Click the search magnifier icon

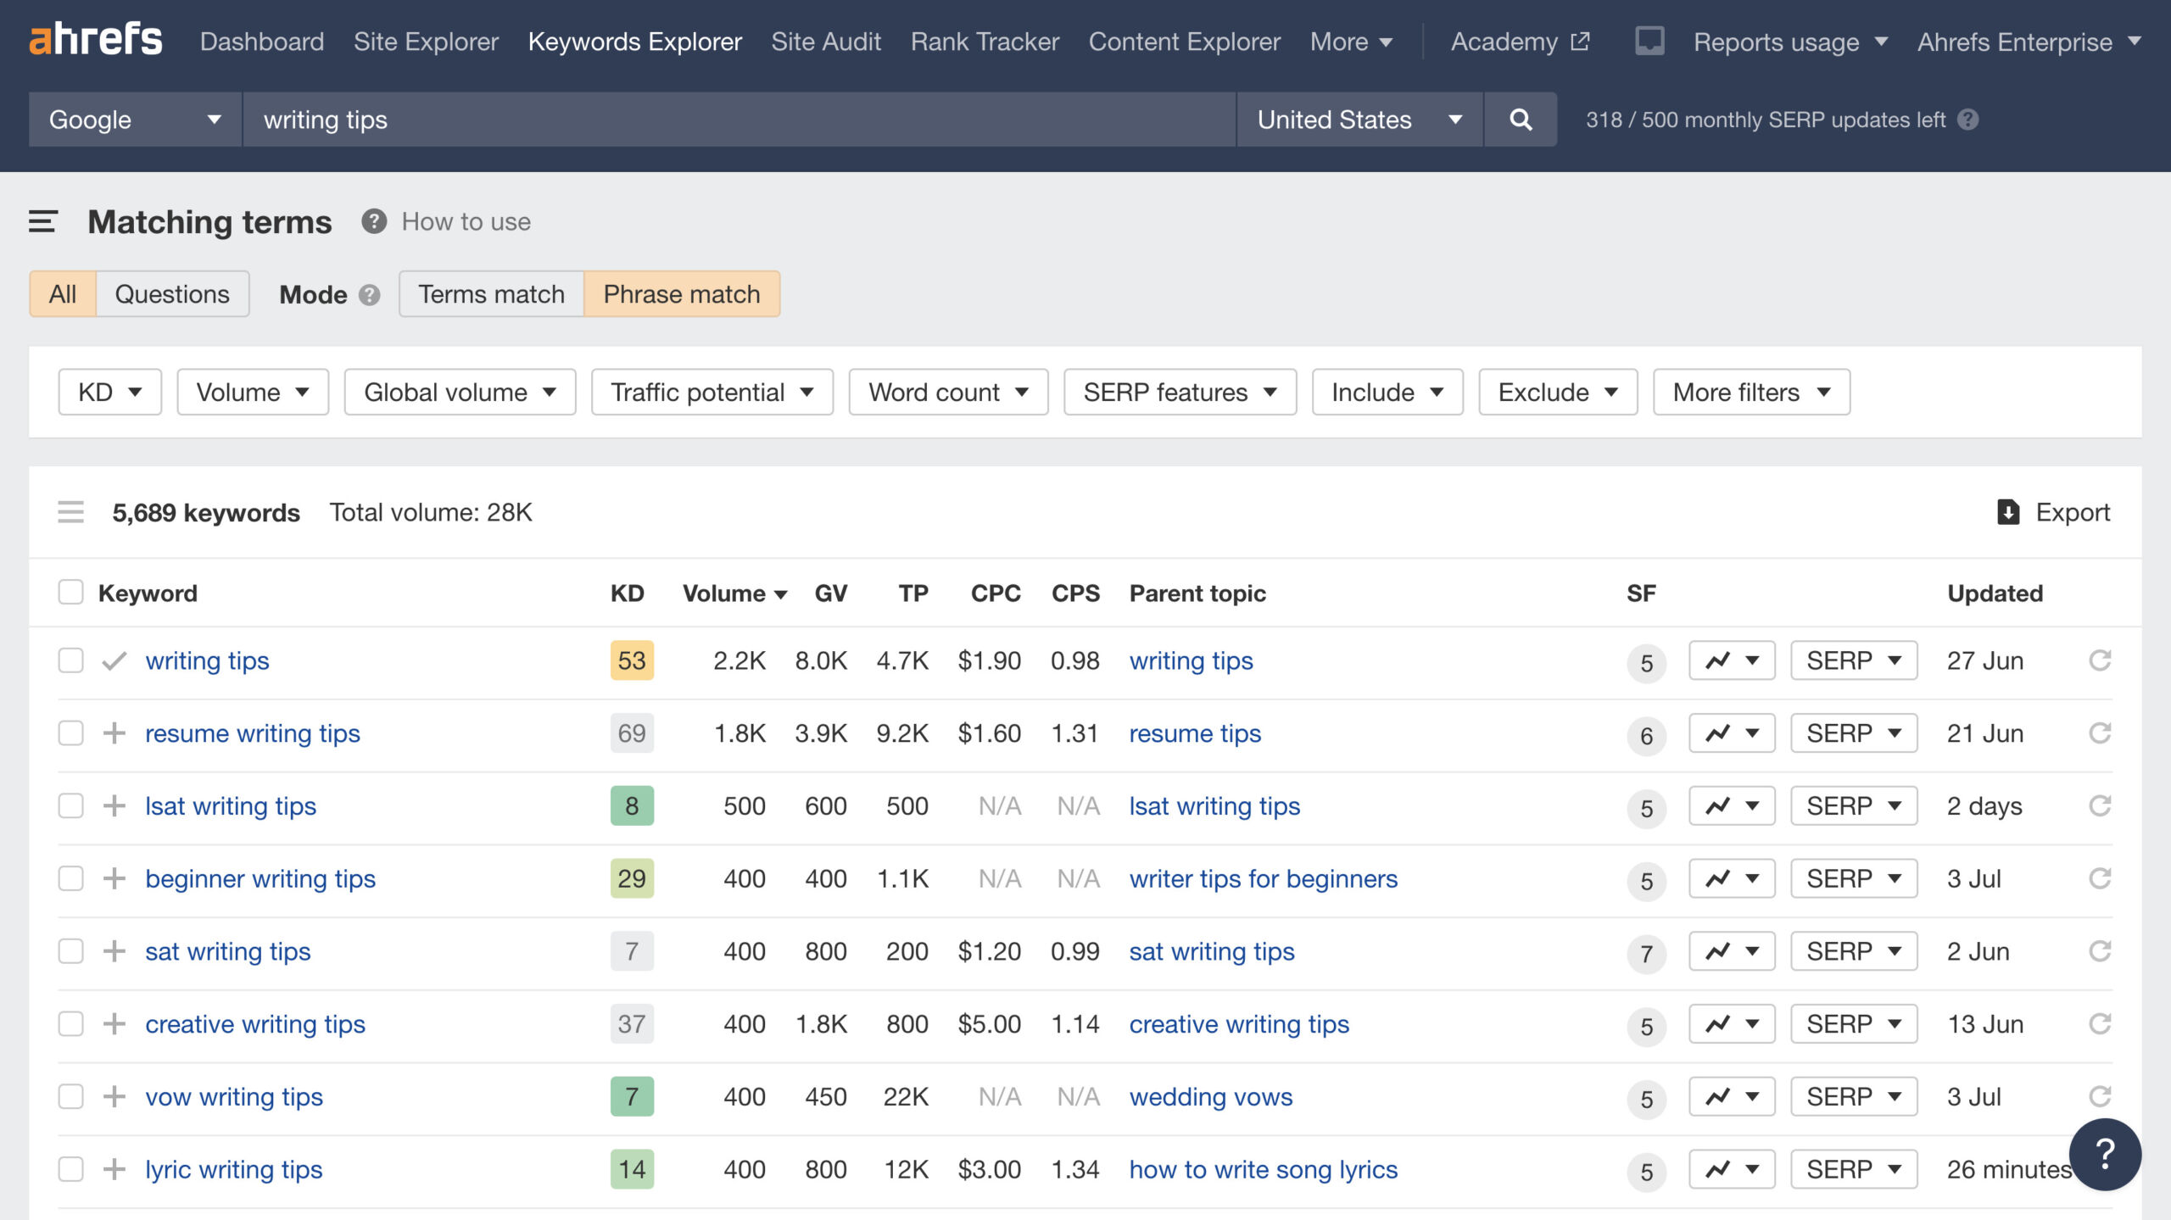tap(1520, 120)
